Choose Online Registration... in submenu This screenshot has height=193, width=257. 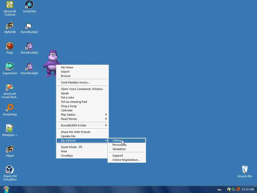pos(127,160)
